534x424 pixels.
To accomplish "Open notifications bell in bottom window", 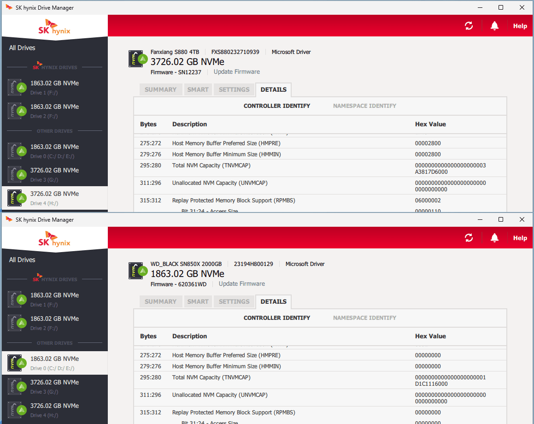I will tap(494, 238).
